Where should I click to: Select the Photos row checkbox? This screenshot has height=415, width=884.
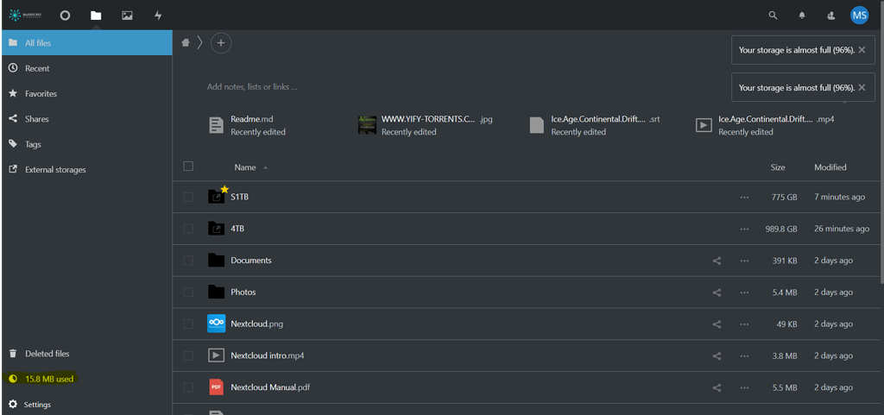click(x=188, y=292)
